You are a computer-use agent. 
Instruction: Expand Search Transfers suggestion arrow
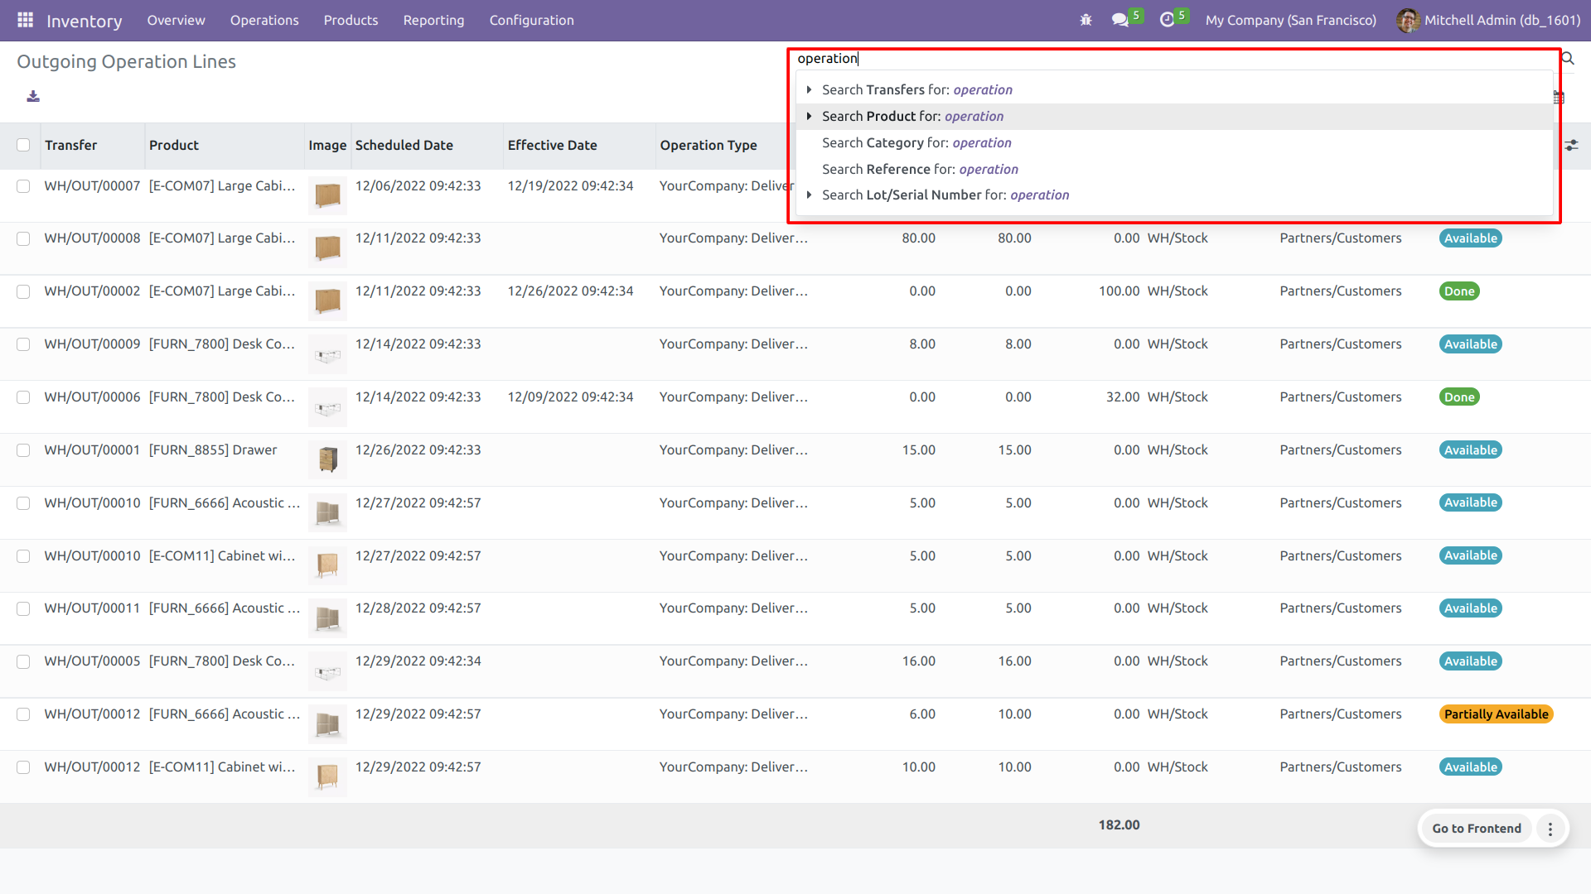click(809, 89)
